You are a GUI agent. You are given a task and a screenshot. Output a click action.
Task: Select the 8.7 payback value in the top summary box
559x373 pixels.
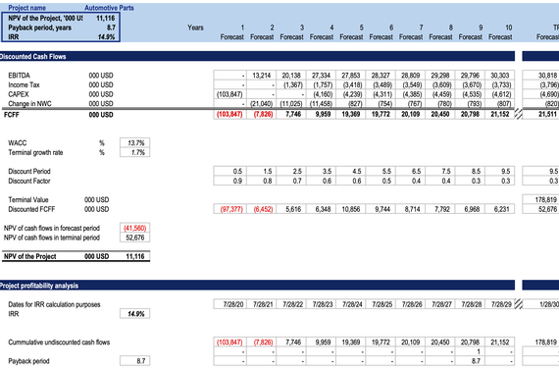(111, 27)
